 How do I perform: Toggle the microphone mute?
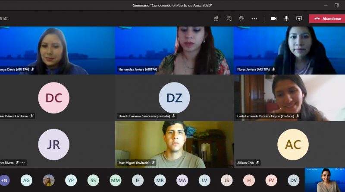pyautogui.click(x=286, y=19)
